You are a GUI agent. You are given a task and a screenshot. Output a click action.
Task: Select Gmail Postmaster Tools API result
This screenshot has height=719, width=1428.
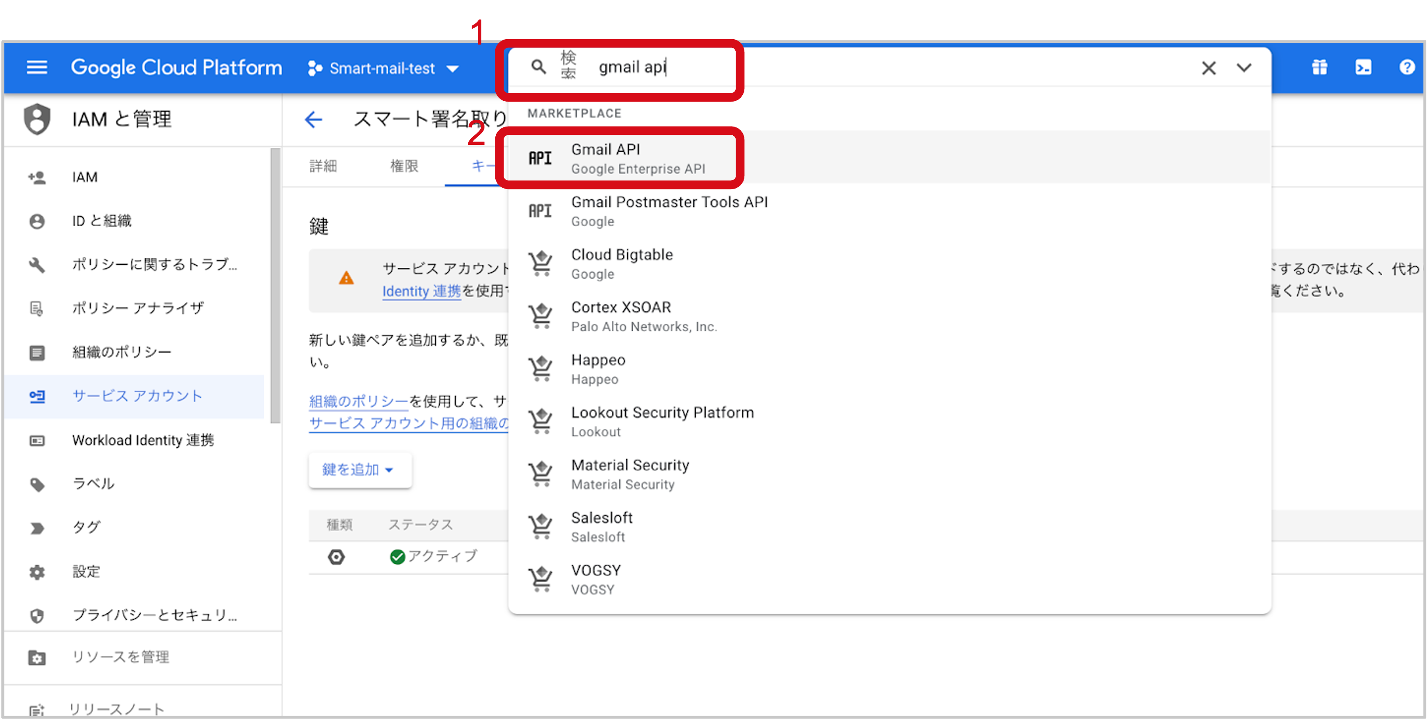(889, 211)
